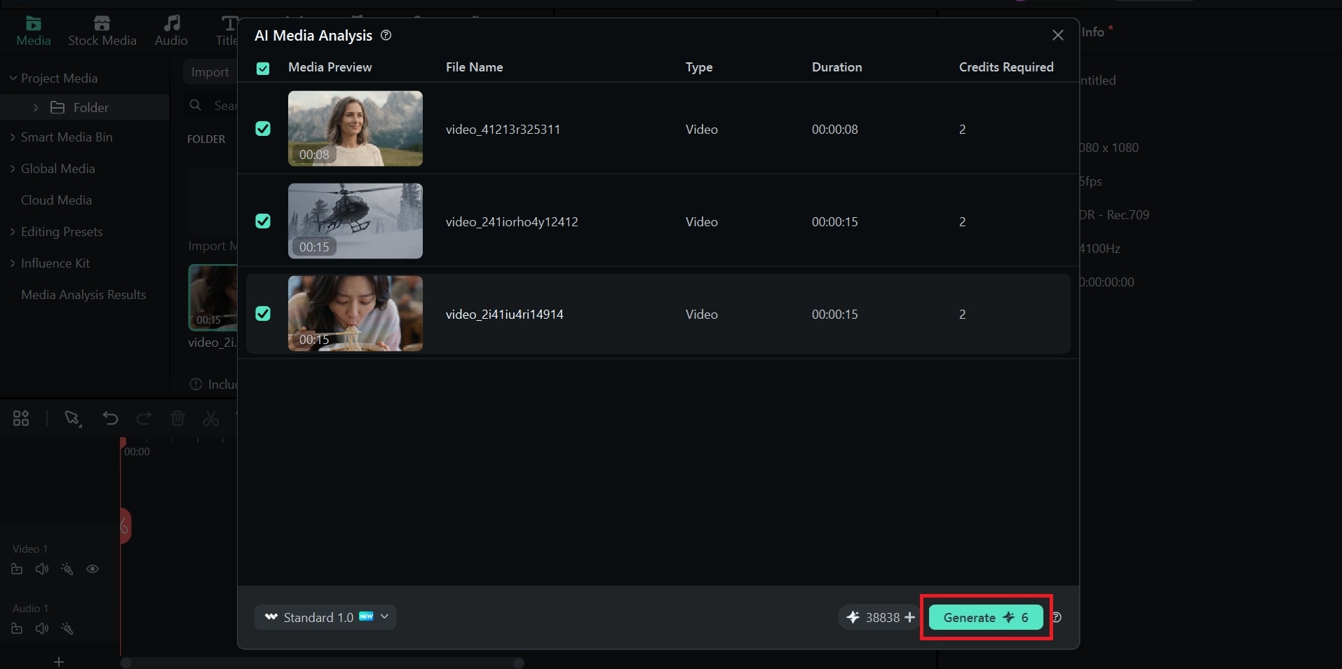Click the Delete trash icon

pyautogui.click(x=177, y=418)
